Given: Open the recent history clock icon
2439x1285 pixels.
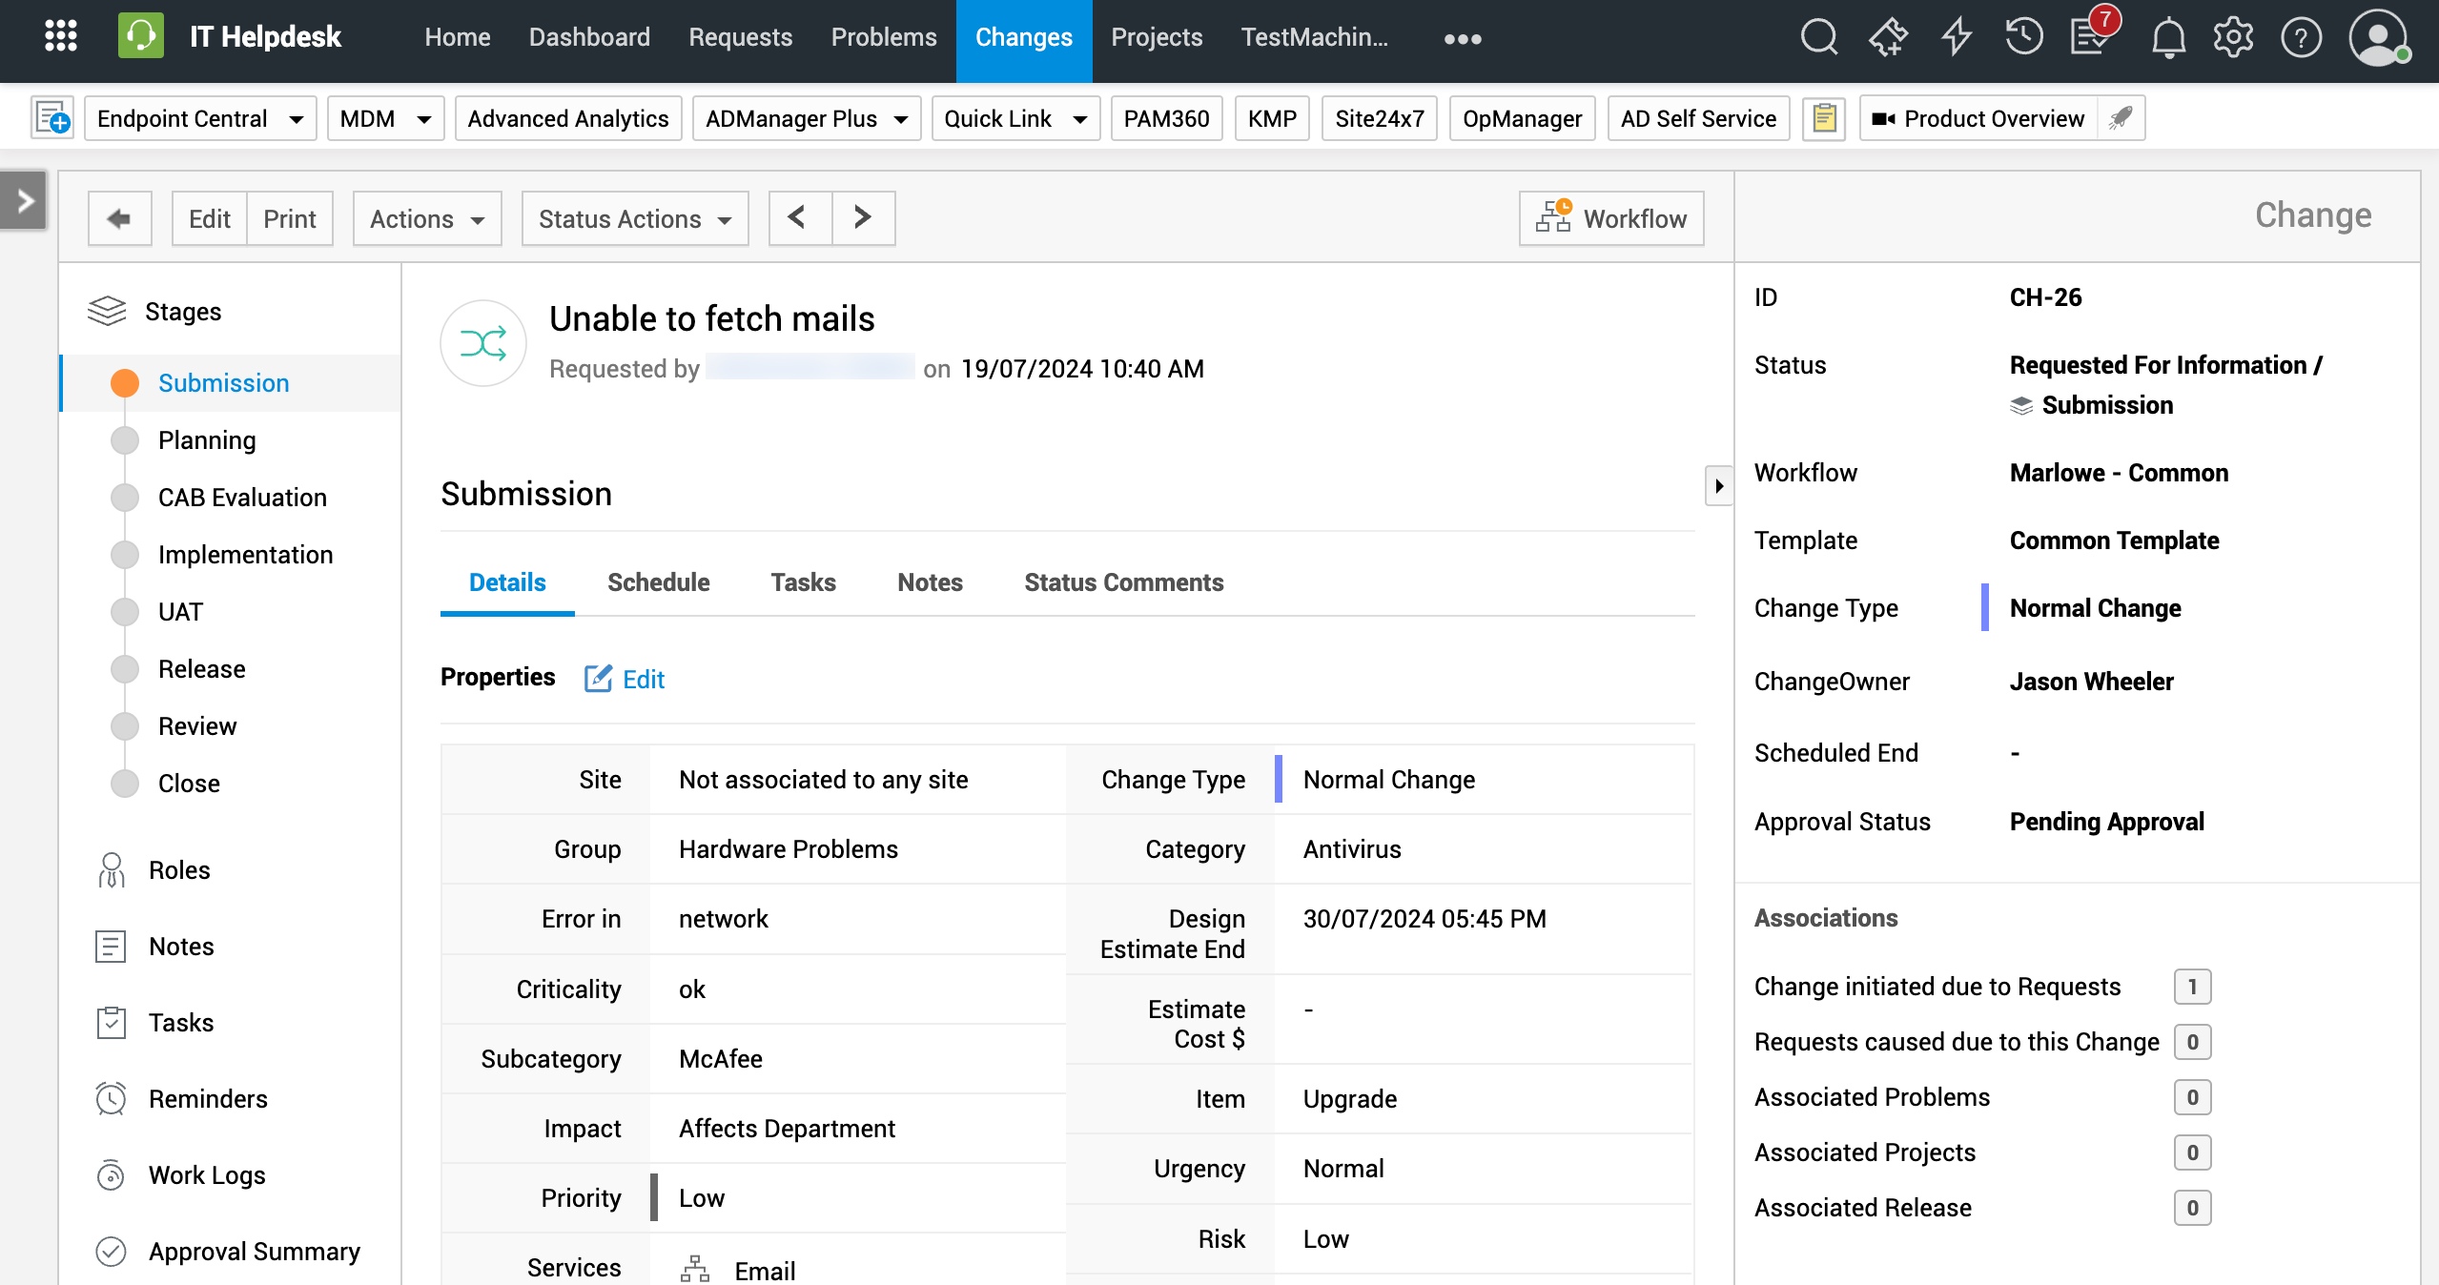Looking at the screenshot, I should 2022,38.
